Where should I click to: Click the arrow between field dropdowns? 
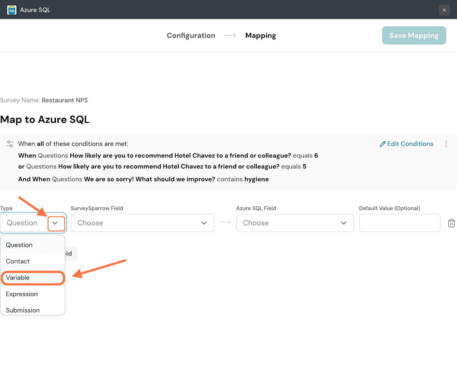coord(225,222)
